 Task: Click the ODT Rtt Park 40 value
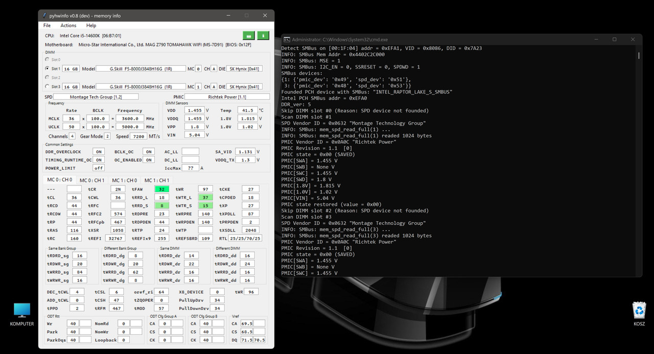[73, 332]
